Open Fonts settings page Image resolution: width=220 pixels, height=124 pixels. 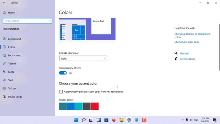11,72
